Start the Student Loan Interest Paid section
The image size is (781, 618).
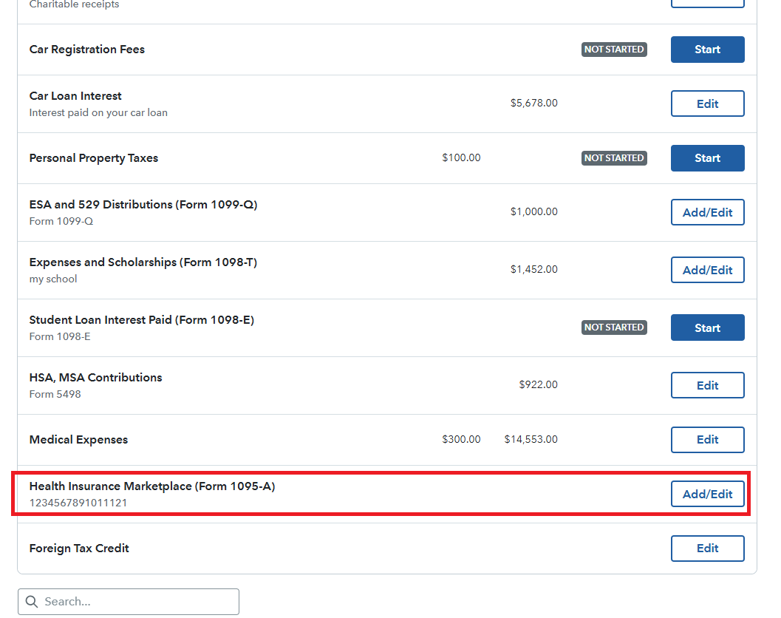pyautogui.click(x=707, y=327)
